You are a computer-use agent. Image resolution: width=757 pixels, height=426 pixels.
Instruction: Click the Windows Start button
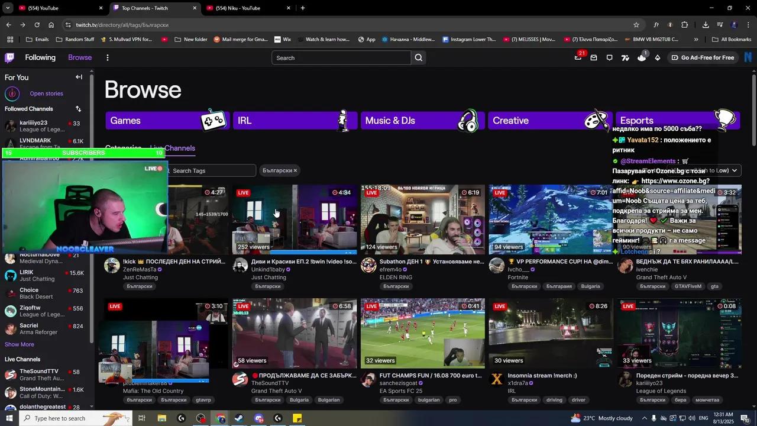point(9,418)
